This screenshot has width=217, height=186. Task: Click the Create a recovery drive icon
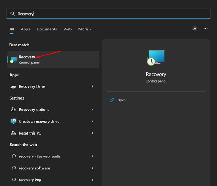tap(14, 122)
